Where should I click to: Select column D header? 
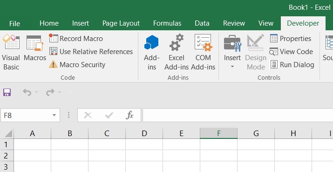point(144,133)
